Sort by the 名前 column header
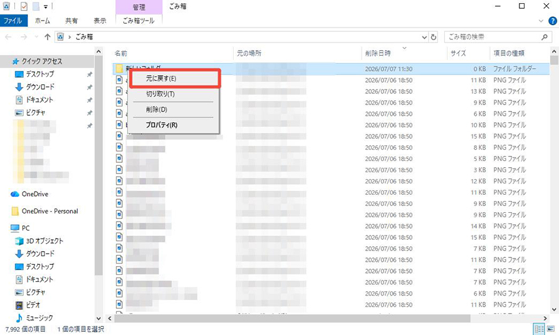This screenshot has width=559, height=335. click(121, 53)
